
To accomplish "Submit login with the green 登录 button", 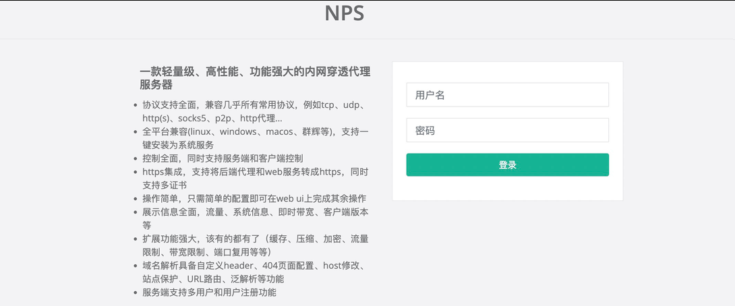I will 507,165.
